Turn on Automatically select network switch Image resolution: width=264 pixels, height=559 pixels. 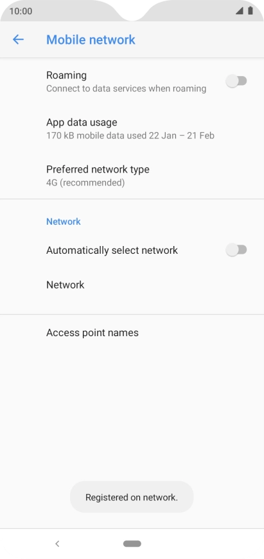[x=236, y=250]
